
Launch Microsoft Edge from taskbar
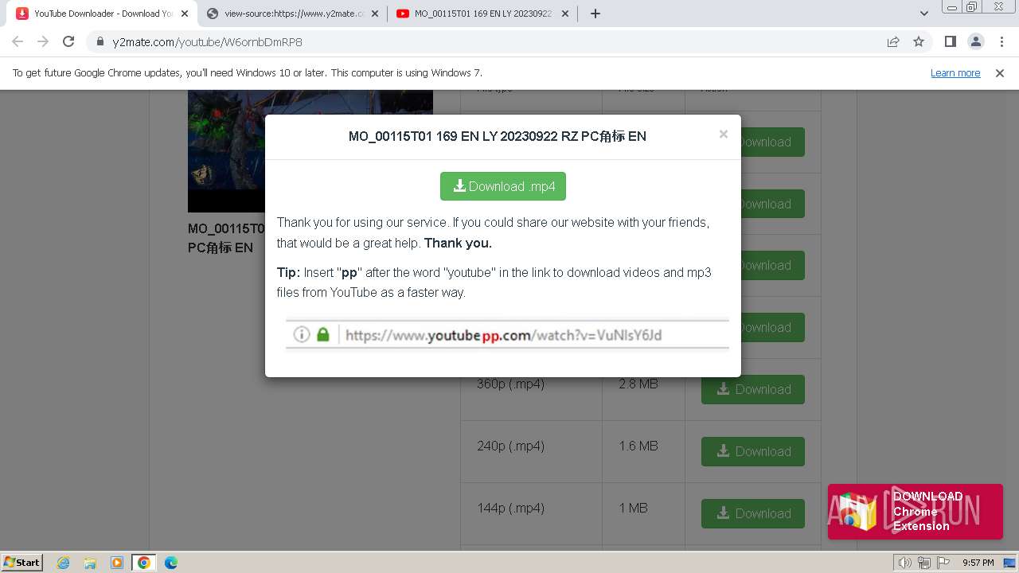pos(171,563)
